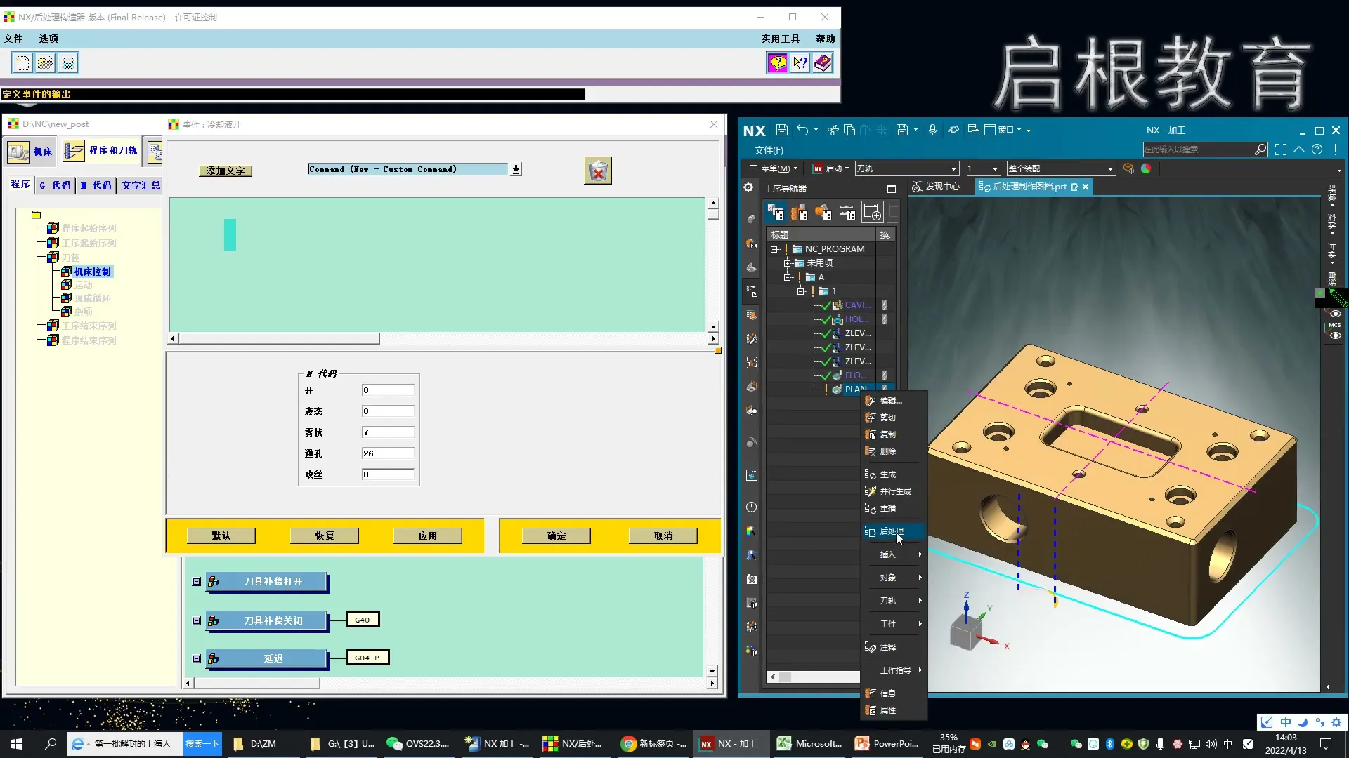Collapse the 刀具补偿打开 block toggle box

pos(197,582)
